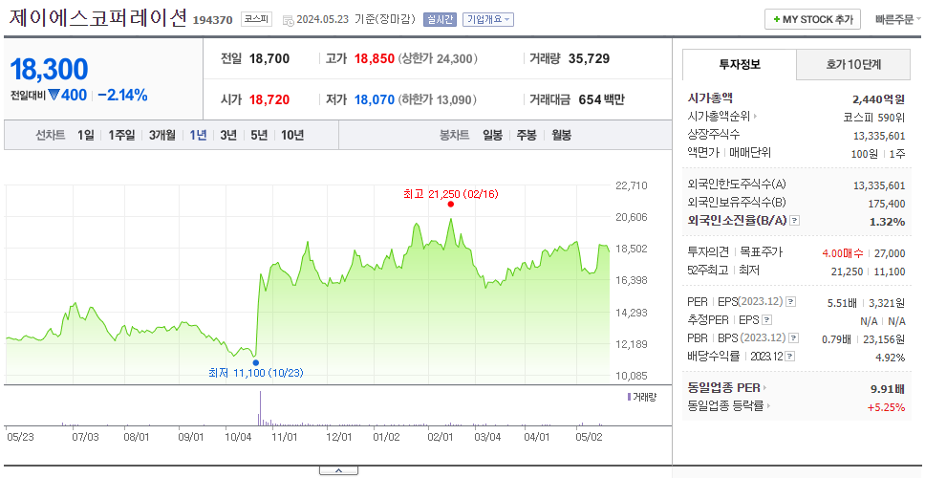Switch to the 투자정보 tab
This screenshot has width=925, height=478.
tap(740, 65)
